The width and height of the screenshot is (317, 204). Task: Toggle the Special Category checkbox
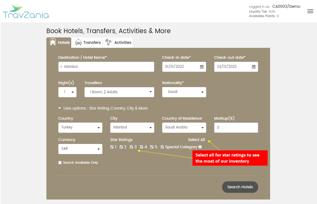(x=162, y=147)
